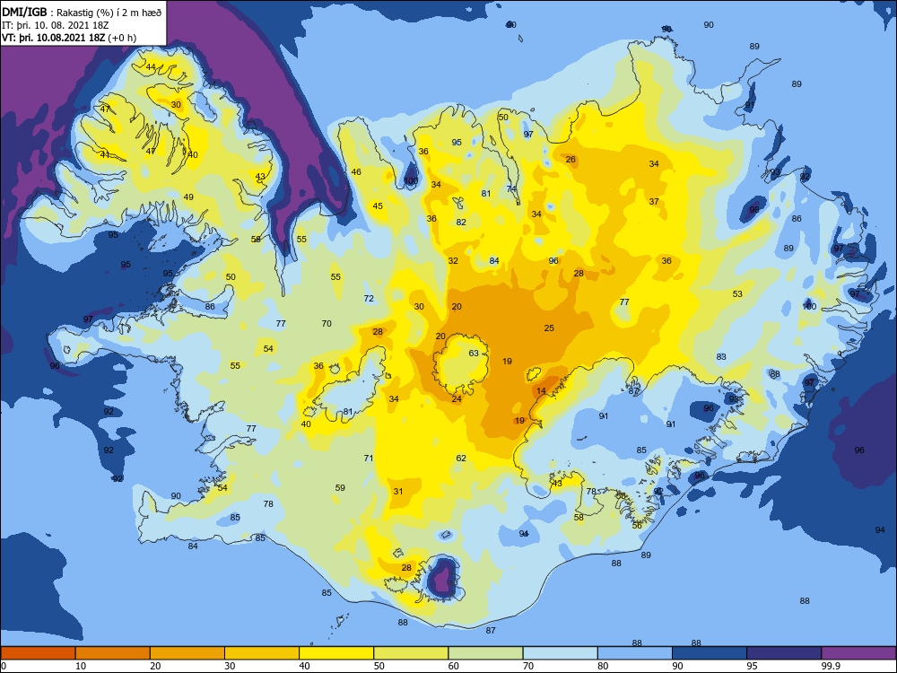Select the pale yellow 50–60 legend band
The width and height of the screenshot is (897, 673).
coord(411,653)
